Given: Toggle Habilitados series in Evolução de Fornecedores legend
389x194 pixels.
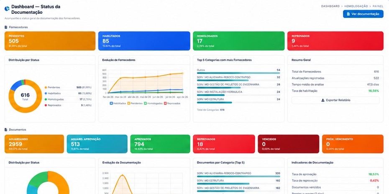Looking at the screenshot, I should point(118,103).
